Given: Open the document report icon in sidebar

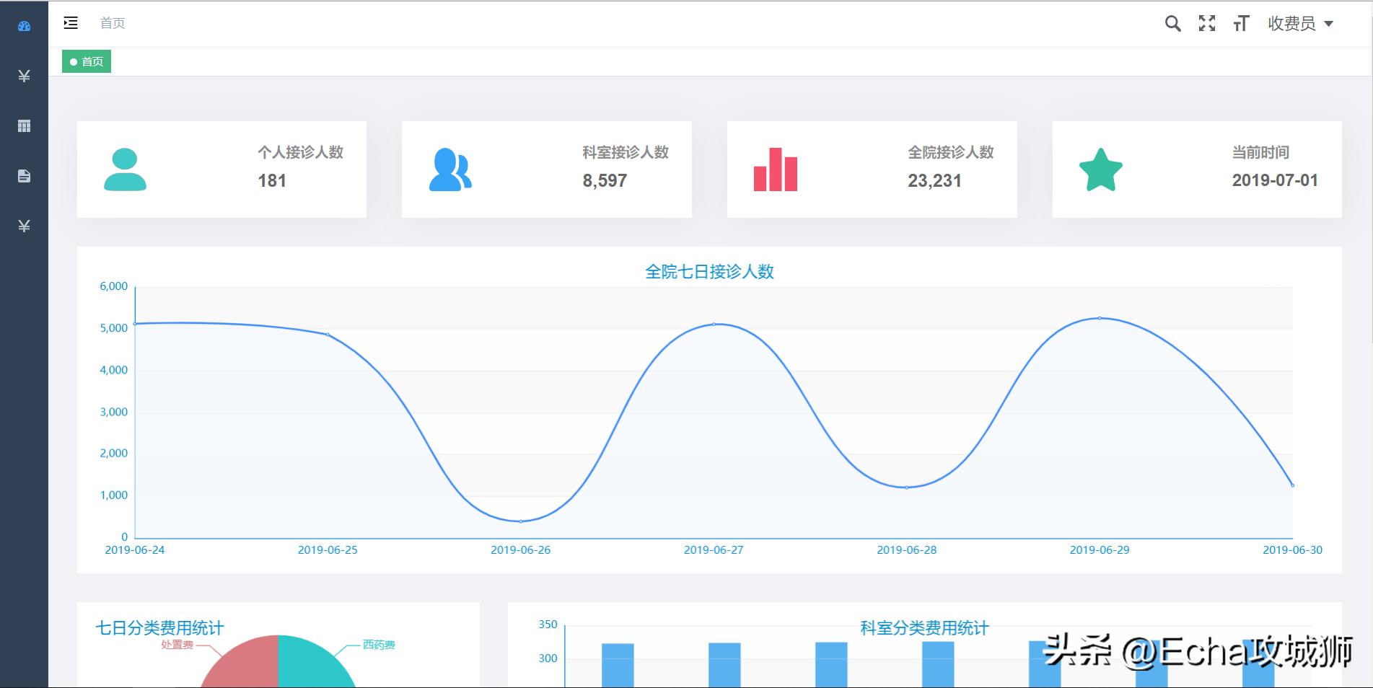Looking at the screenshot, I should [x=24, y=176].
